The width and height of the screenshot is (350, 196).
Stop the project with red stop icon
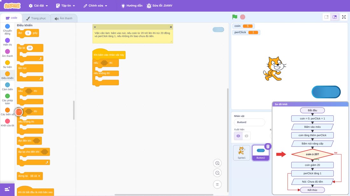(243, 17)
